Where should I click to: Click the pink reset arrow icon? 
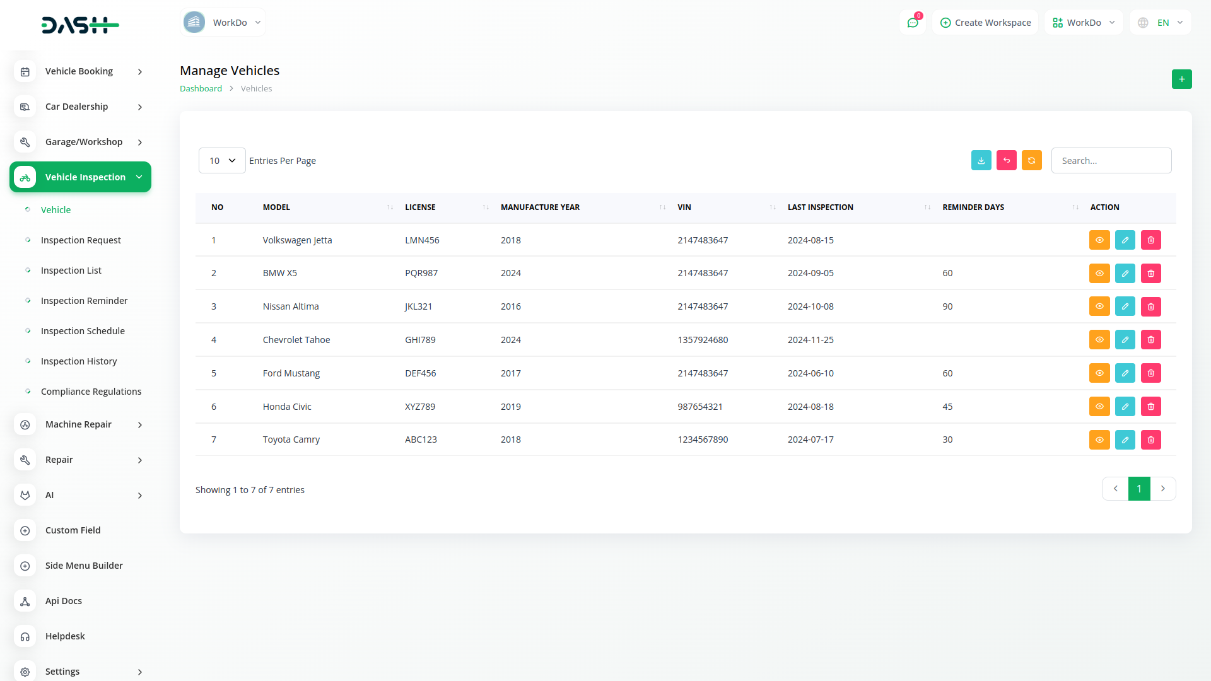(x=1006, y=160)
